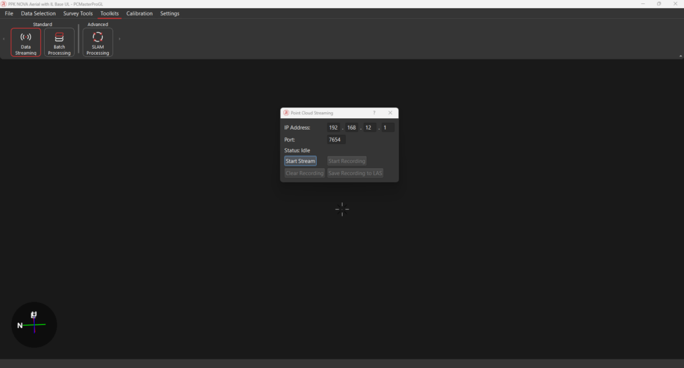Click the orientation compass gizmo
The height and width of the screenshot is (368, 684).
[34, 325]
